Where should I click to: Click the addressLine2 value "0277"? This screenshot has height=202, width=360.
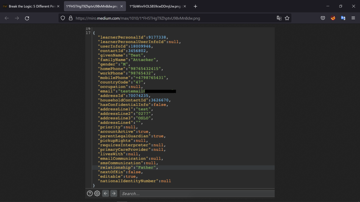click(x=144, y=113)
